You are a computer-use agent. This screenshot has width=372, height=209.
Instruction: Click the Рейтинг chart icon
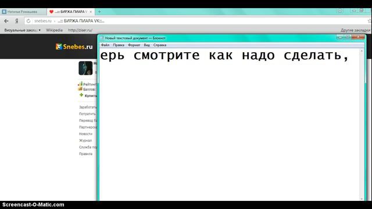click(80, 84)
